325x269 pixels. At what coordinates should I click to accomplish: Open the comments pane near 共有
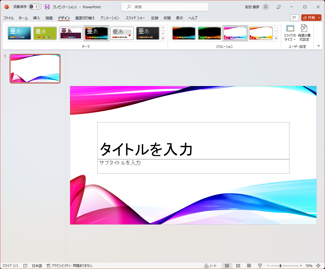point(294,18)
